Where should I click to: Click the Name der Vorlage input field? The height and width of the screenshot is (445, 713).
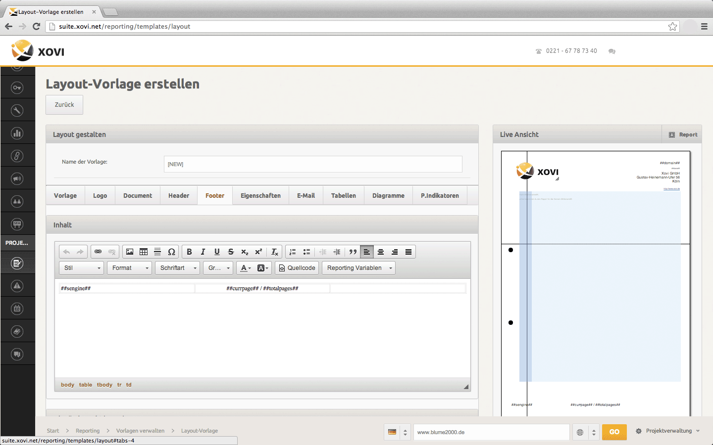(x=313, y=164)
